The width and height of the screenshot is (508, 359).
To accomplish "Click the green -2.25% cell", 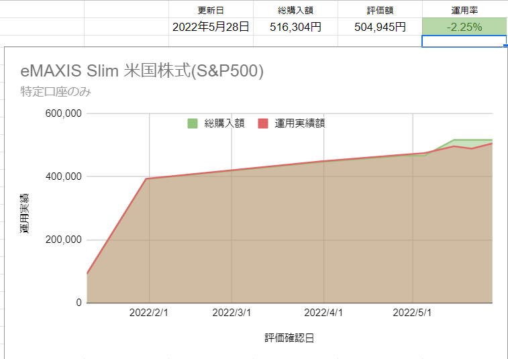I will tap(464, 27).
